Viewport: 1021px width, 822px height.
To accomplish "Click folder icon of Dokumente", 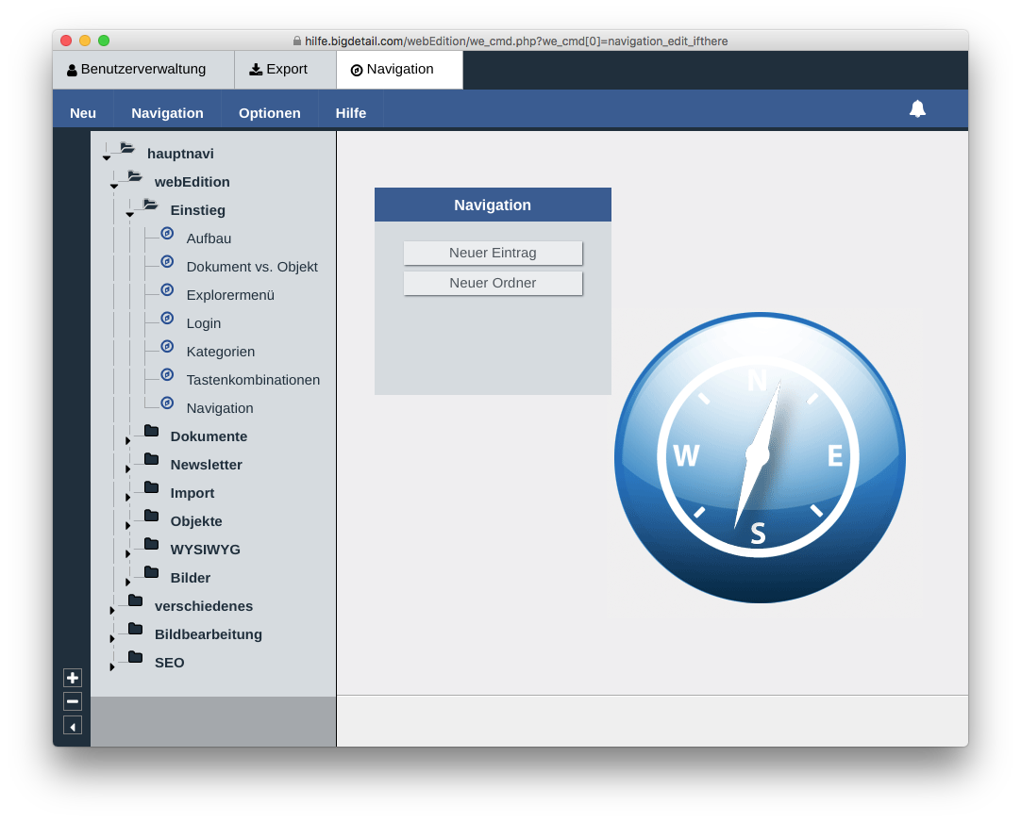I will tap(152, 431).
